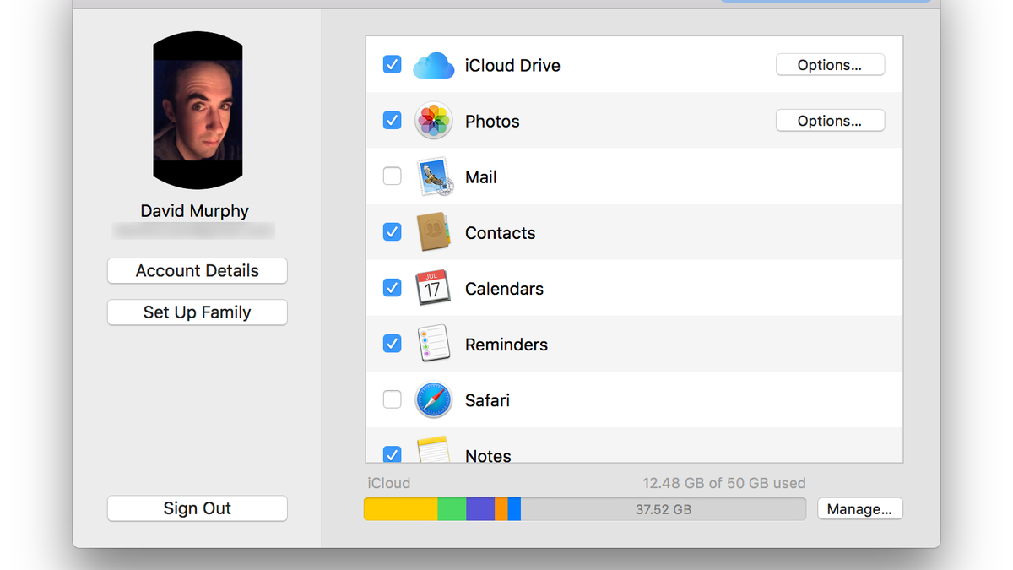Turn off the Reminders checkbox
Image resolution: width=1013 pixels, height=570 pixels.
click(x=392, y=344)
